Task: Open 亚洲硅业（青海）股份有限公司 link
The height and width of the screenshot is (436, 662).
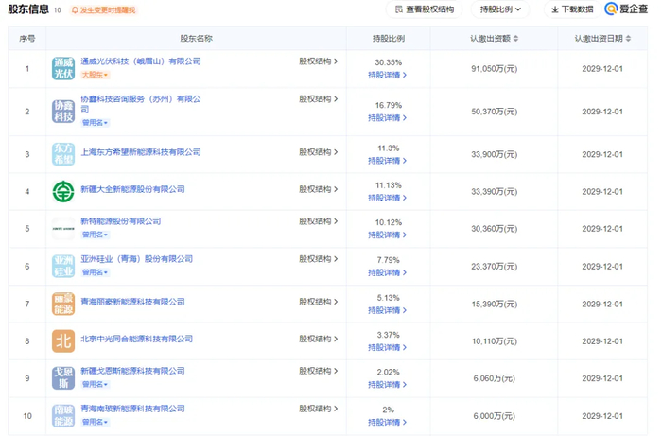Action: point(137,259)
